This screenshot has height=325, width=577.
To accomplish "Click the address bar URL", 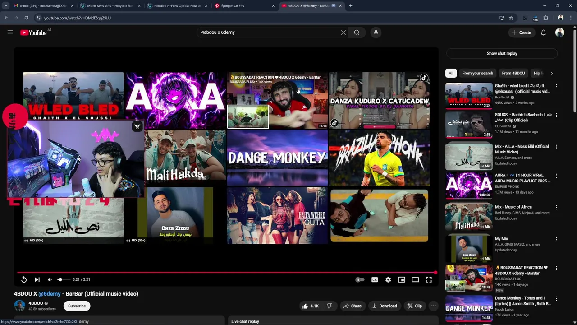I will 78,18.
